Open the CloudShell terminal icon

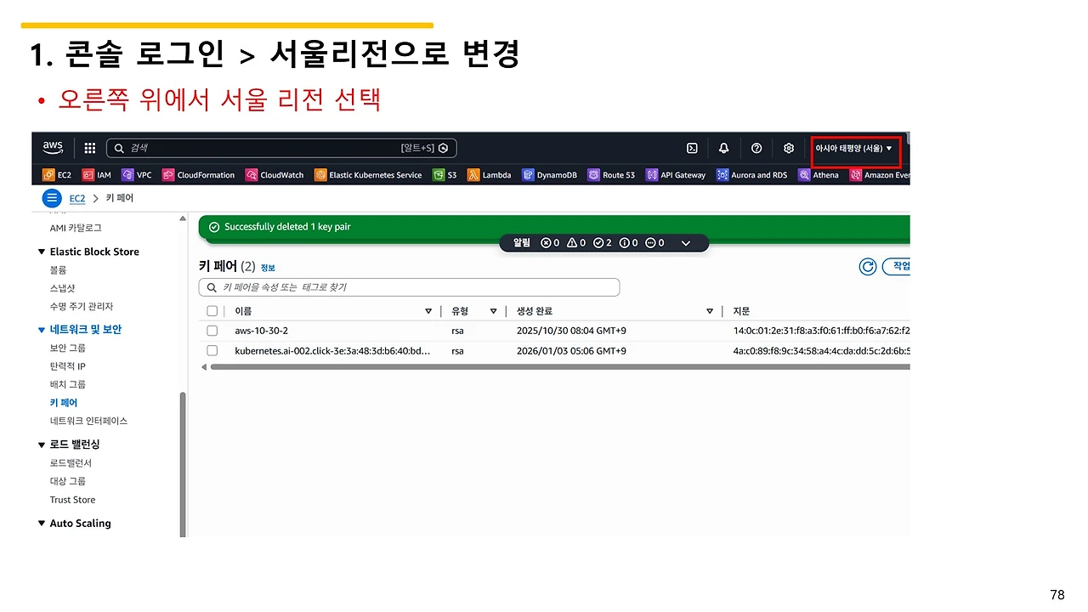(x=692, y=148)
